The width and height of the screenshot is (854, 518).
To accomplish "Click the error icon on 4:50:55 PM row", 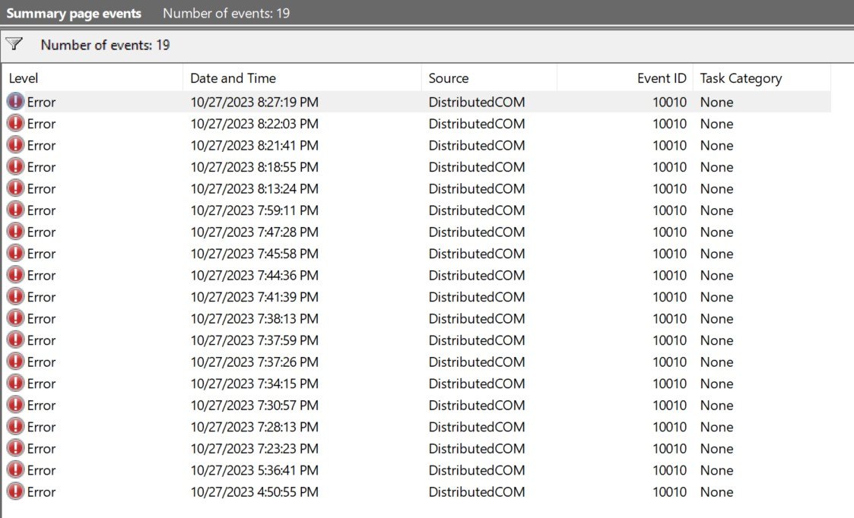I will coord(15,491).
